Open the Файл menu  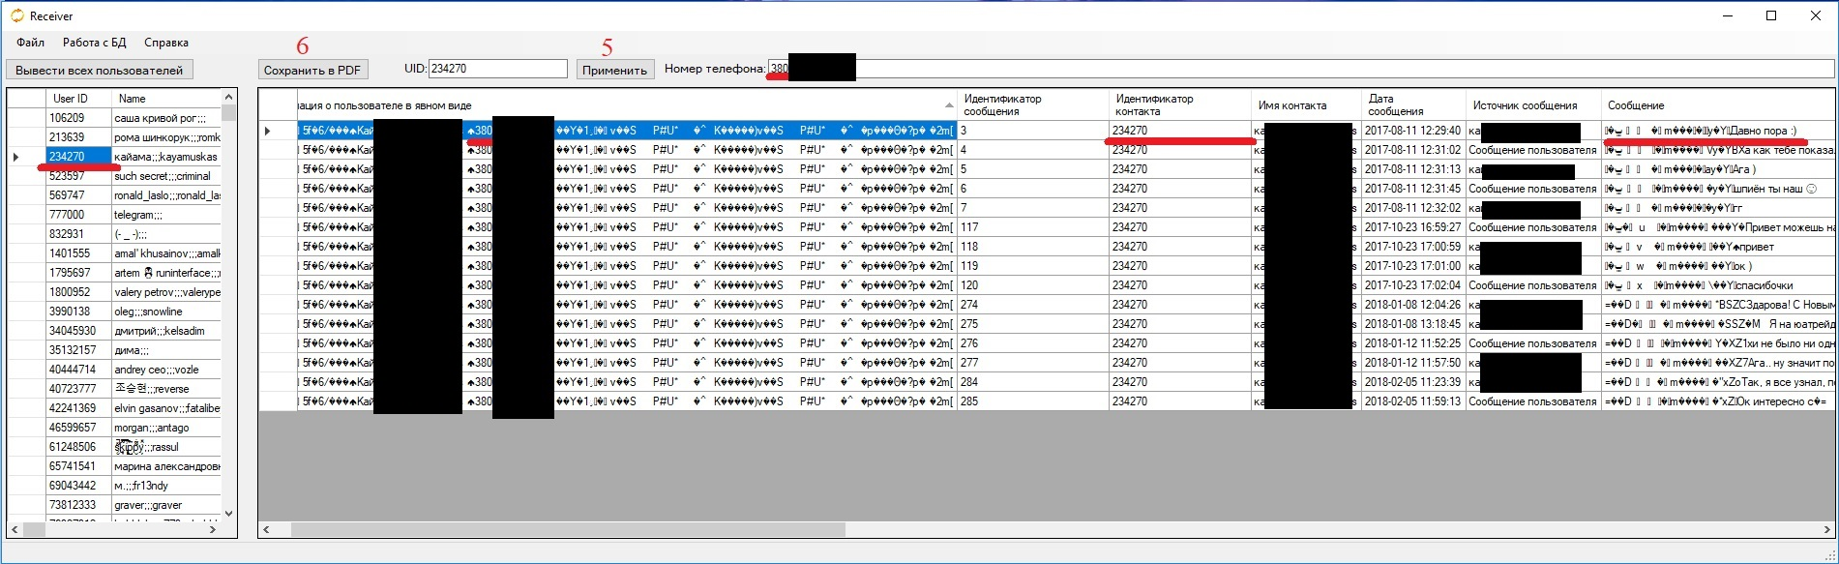coord(30,43)
